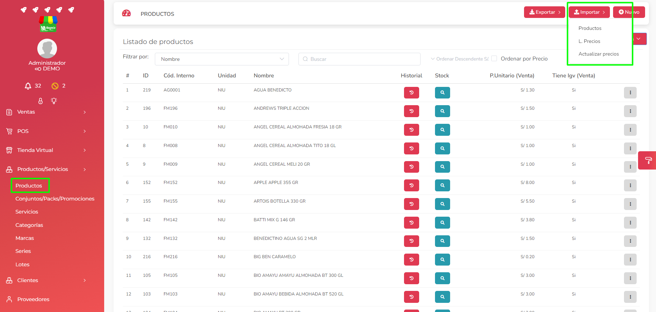Viewport: 656px width, 312px height.
Task: Choose Productos in Importar menu
Action: point(590,28)
